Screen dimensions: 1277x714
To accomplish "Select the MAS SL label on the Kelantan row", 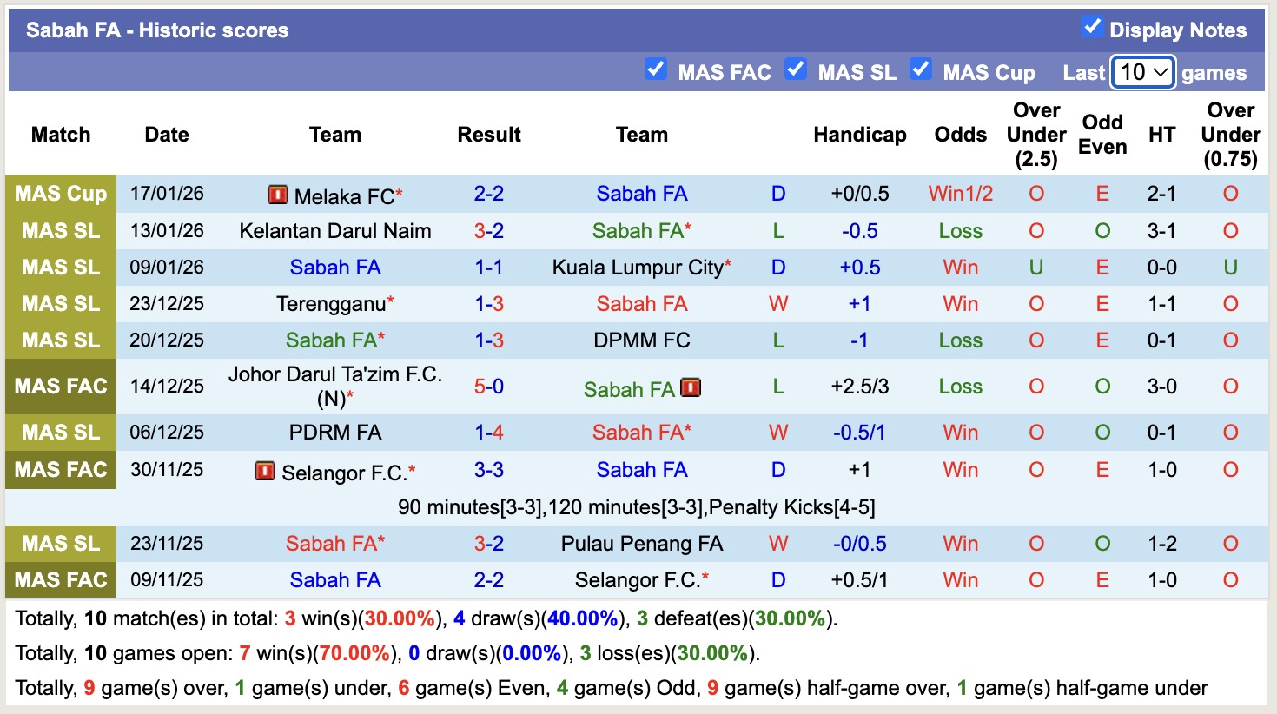I will tap(60, 231).
